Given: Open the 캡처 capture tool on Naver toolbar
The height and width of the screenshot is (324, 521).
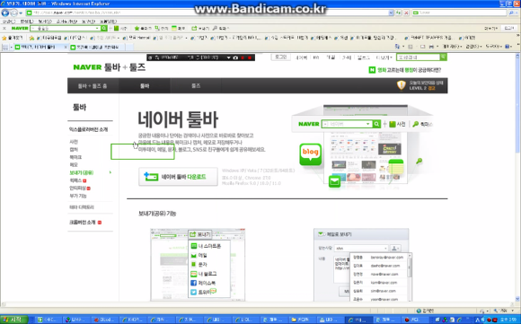Looking at the screenshot, I should pyautogui.click(x=161, y=28).
